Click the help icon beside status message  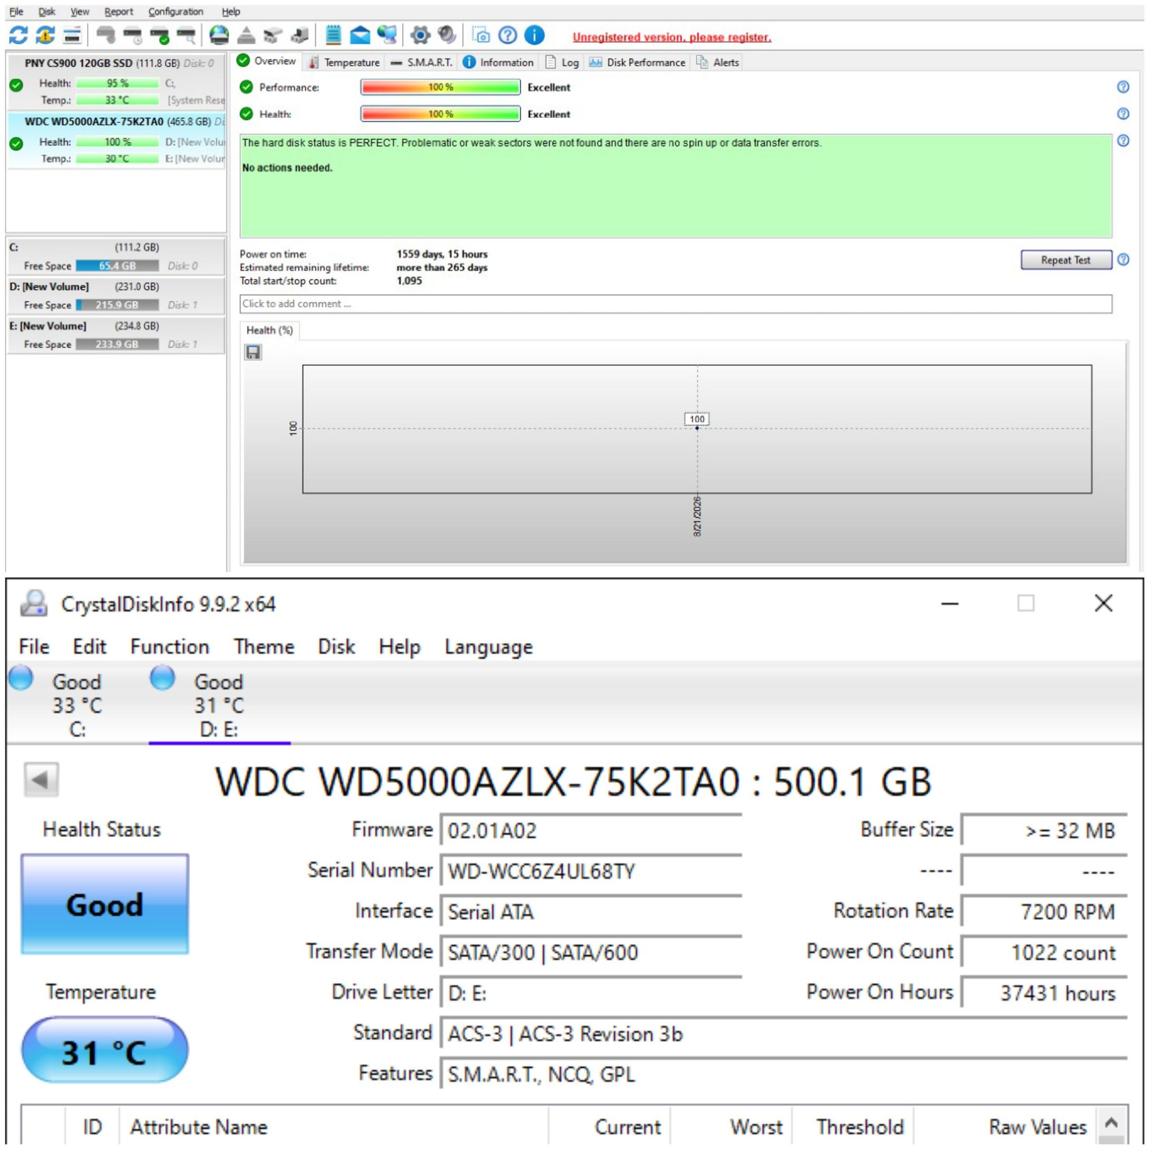click(x=1123, y=140)
